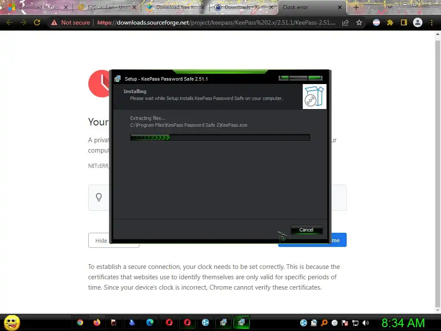Reload the page with the refresh icon
The height and width of the screenshot is (331, 441).
[x=37, y=22]
